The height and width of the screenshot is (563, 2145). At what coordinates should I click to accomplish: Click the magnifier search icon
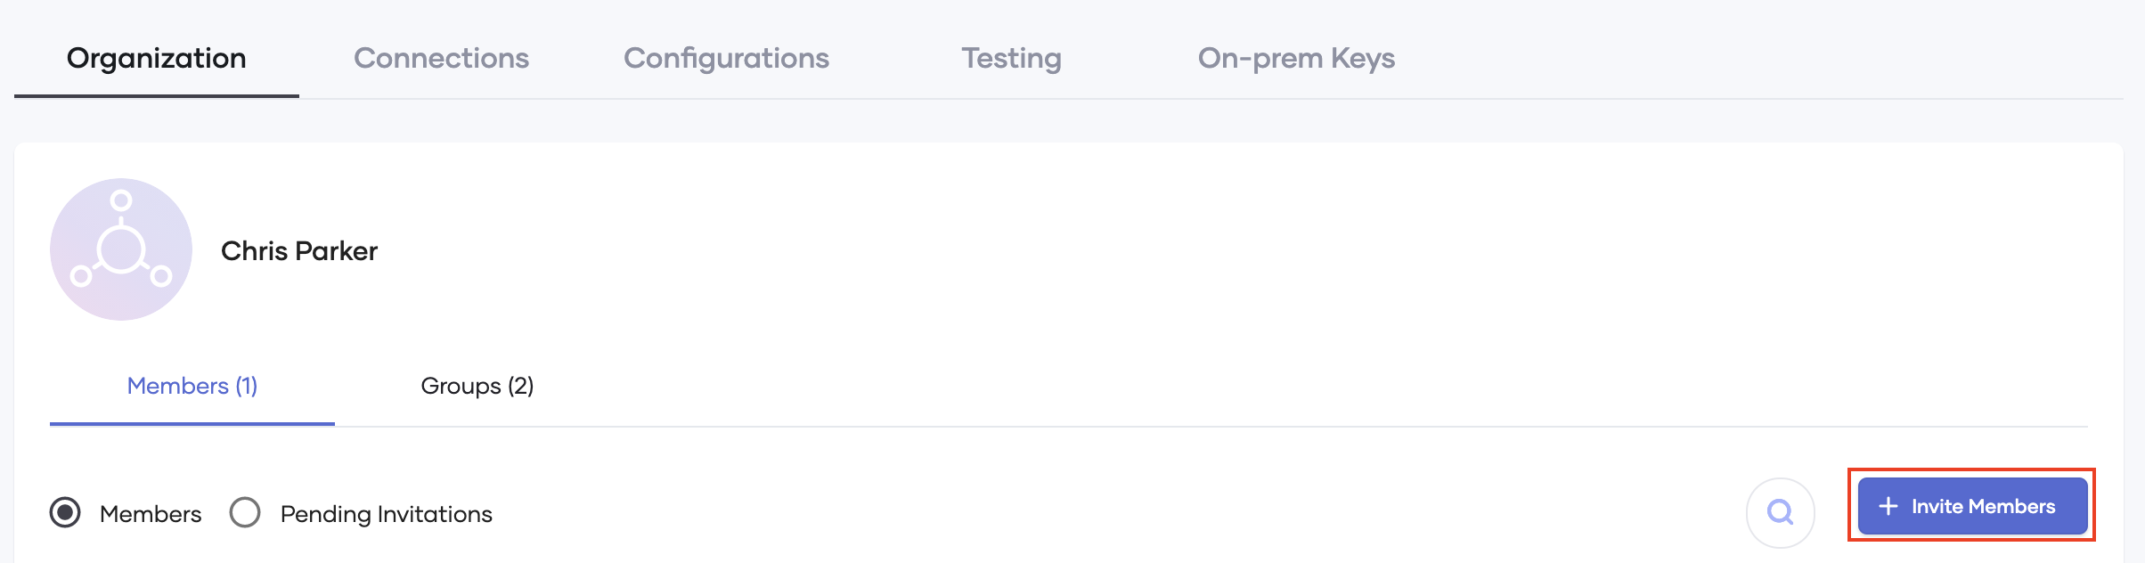(x=1780, y=512)
